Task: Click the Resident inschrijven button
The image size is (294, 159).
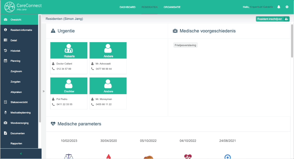Action: click(x=273, y=19)
